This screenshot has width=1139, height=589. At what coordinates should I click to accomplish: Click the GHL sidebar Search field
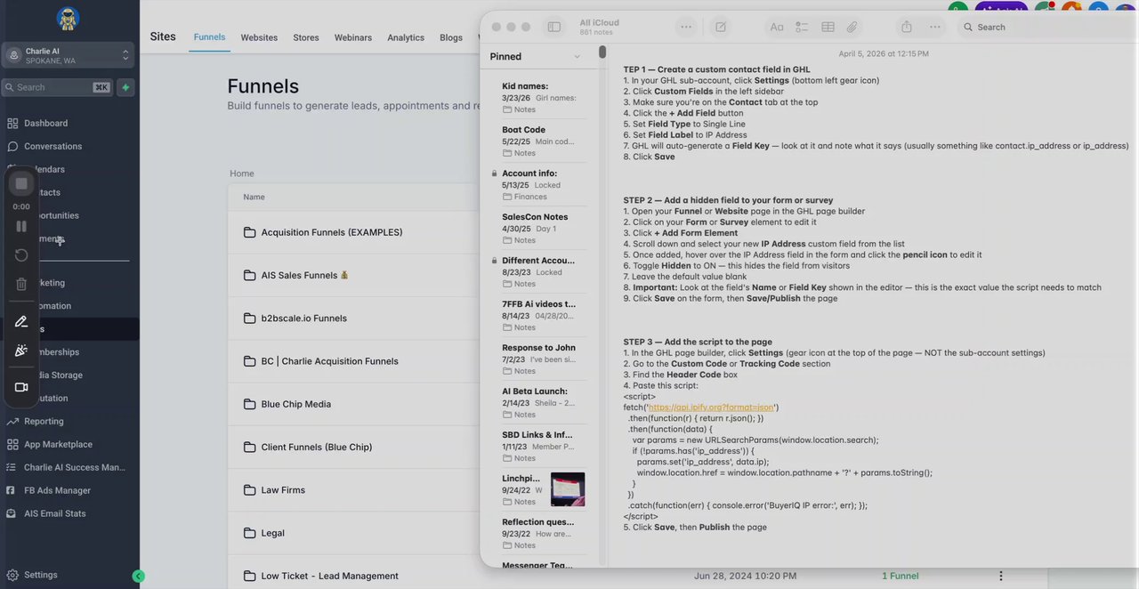click(57, 87)
